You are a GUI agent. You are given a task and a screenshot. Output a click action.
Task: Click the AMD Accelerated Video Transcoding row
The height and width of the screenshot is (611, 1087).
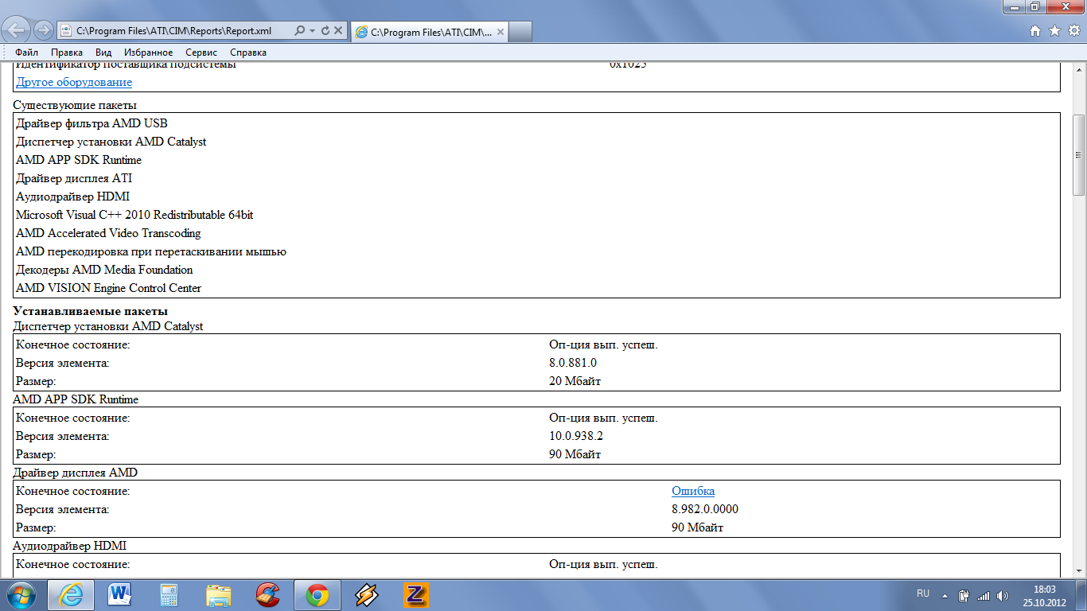pyautogui.click(x=108, y=233)
